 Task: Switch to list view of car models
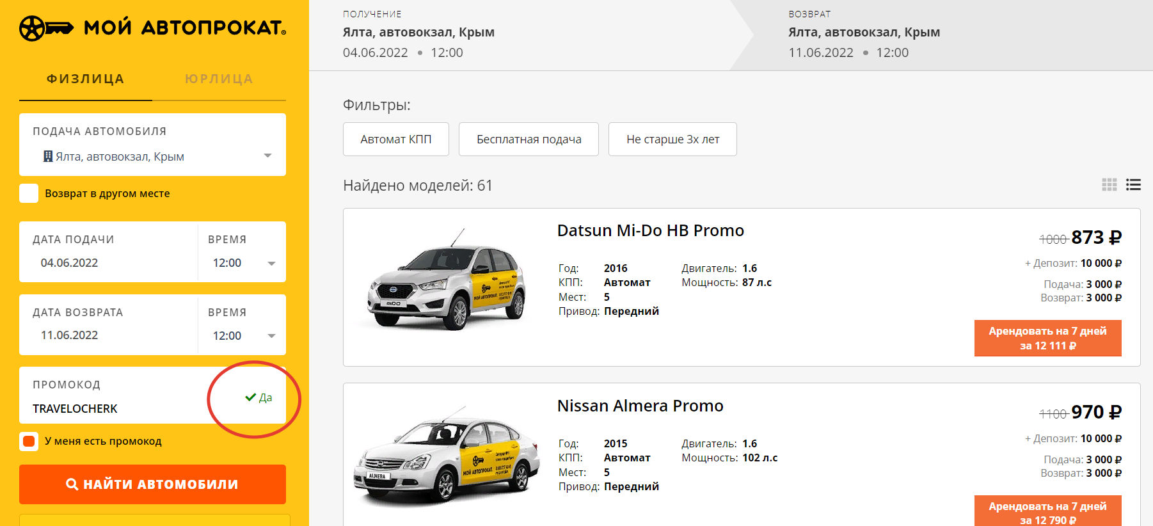[1133, 185]
